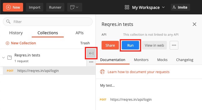The width and height of the screenshot is (202, 110).
Task: Click the Reqres.in tests folder icon
Action: 10,58
